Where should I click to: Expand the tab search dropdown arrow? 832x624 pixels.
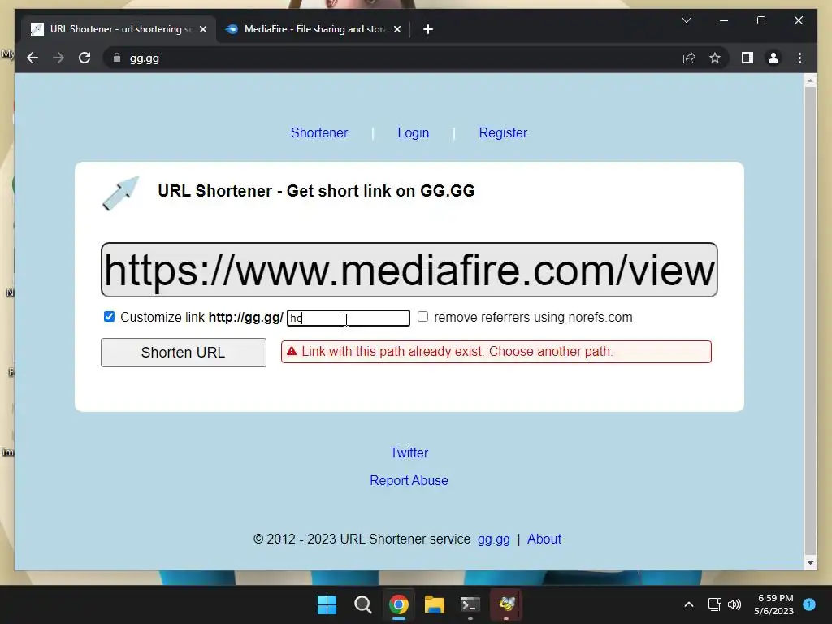[x=686, y=20]
